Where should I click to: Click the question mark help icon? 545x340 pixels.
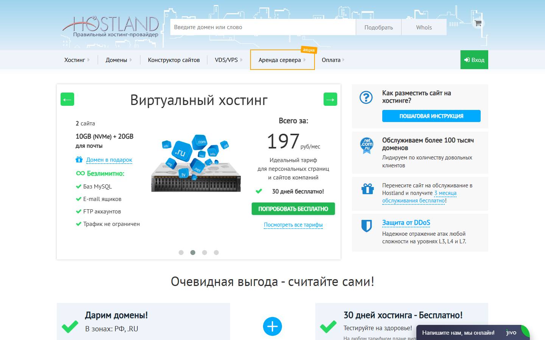click(x=366, y=97)
